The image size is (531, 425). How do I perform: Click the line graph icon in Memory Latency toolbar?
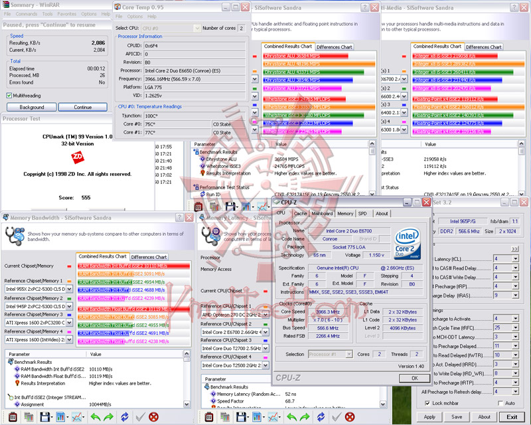[273, 416]
